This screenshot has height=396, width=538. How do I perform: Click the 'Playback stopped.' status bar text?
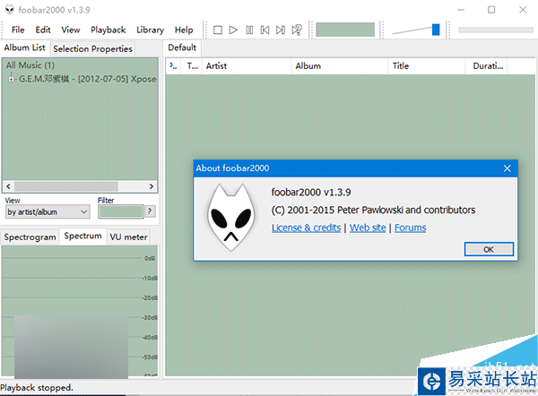37,388
